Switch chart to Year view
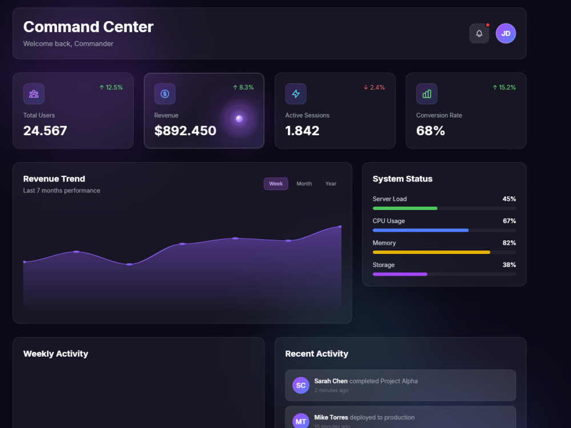Screen dimensions: 571x428 click(x=331, y=184)
